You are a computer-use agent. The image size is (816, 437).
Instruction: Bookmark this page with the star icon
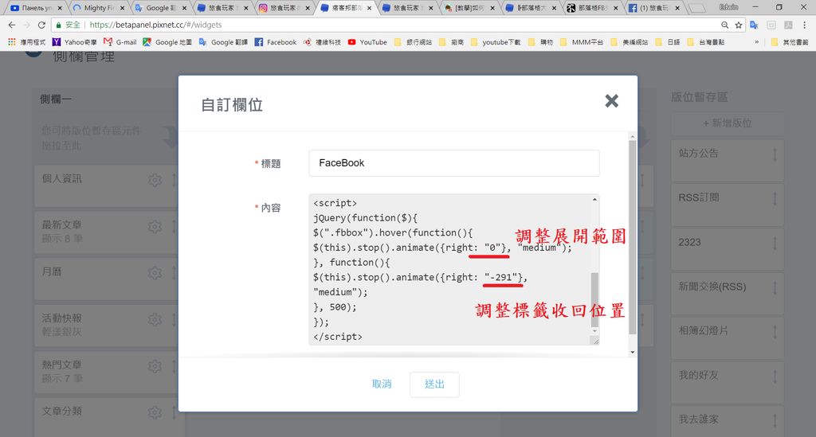(x=738, y=25)
